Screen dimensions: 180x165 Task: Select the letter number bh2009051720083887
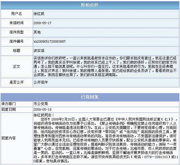click(x=49, y=41)
